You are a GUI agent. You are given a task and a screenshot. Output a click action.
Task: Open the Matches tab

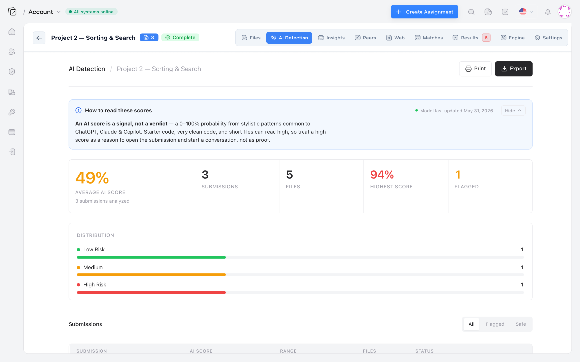(x=428, y=38)
